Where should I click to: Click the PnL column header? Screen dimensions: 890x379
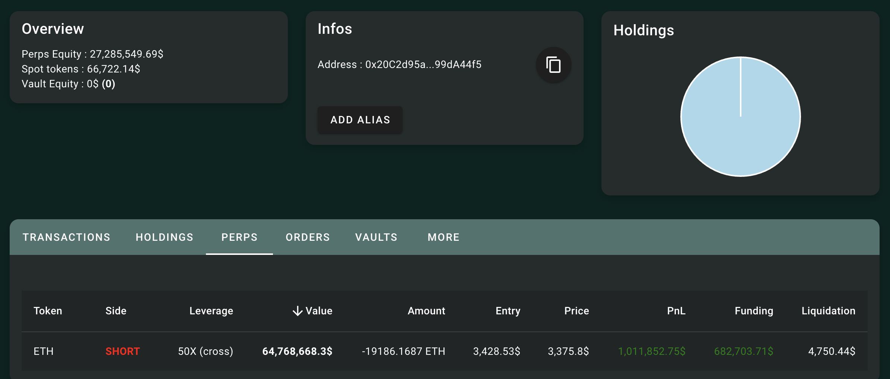point(676,311)
